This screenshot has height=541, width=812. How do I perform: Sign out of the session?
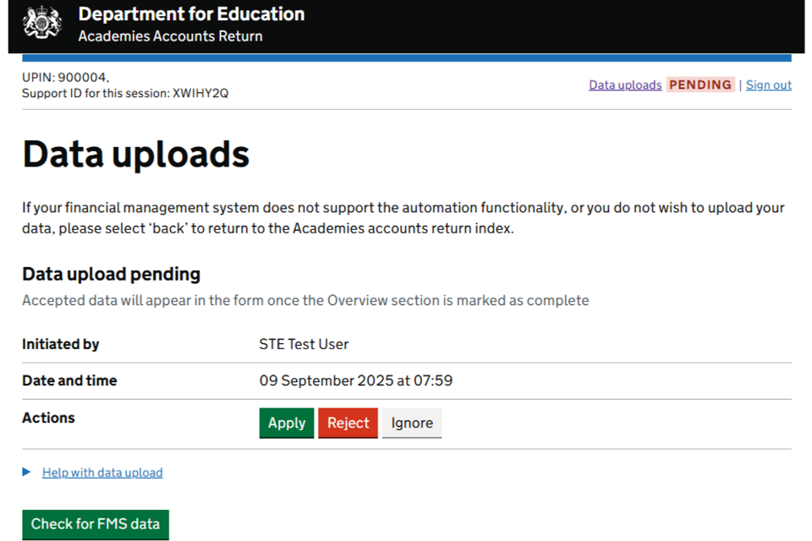pos(768,85)
